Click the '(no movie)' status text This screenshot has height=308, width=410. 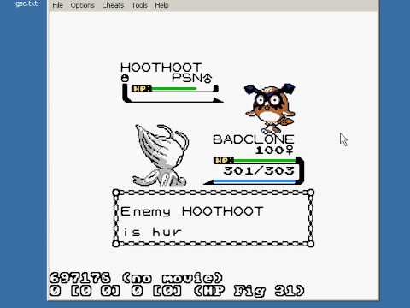tap(173, 278)
